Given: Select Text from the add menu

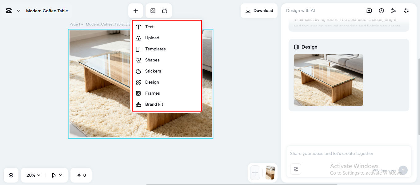Looking at the screenshot, I should (x=167, y=27).
